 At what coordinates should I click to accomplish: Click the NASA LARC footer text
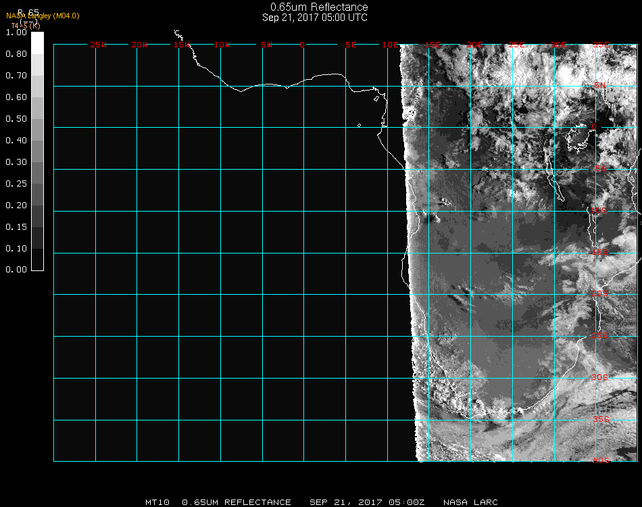click(x=470, y=502)
